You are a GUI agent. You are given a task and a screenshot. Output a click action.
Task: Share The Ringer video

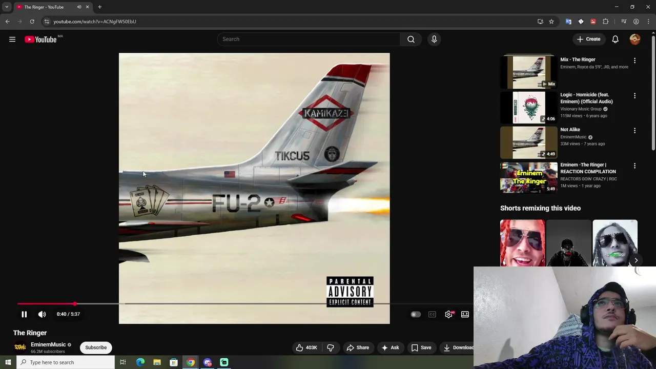358,347
